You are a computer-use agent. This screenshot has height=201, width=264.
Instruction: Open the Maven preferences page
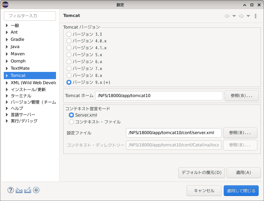coord(18,54)
